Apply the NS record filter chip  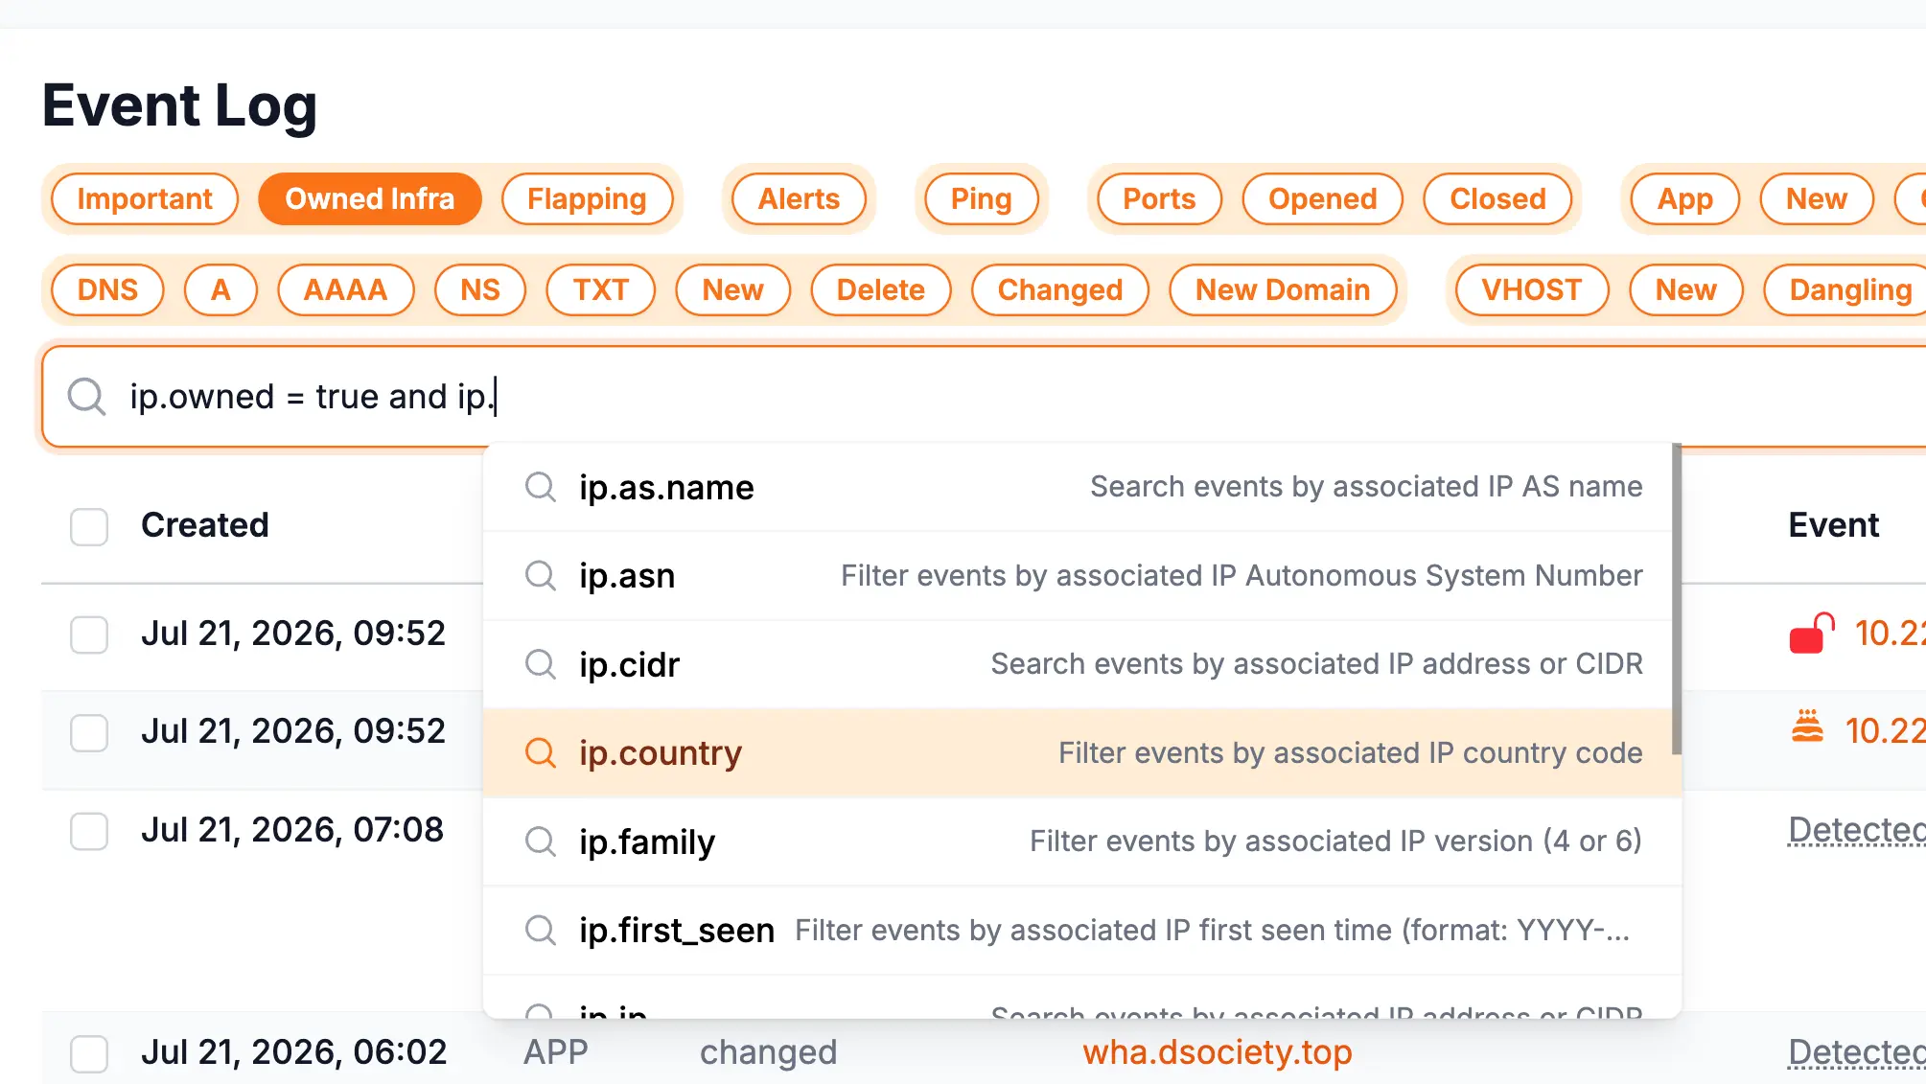pos(480,289)
